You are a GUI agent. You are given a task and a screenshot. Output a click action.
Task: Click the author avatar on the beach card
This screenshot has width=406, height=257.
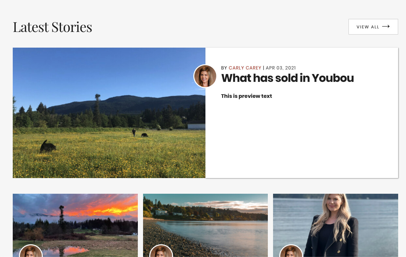click(161, 252)
